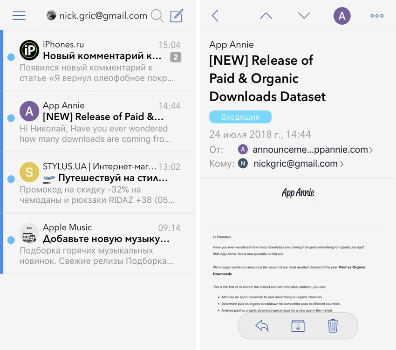
Task: Archive the message with the box icon
Action: (298, 325)
